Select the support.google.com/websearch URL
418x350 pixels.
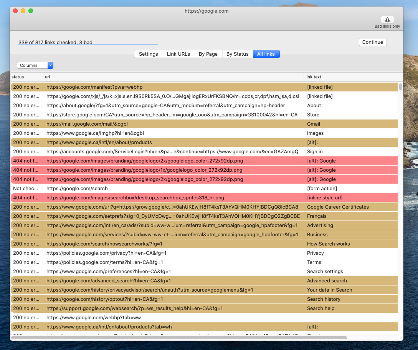134,309
